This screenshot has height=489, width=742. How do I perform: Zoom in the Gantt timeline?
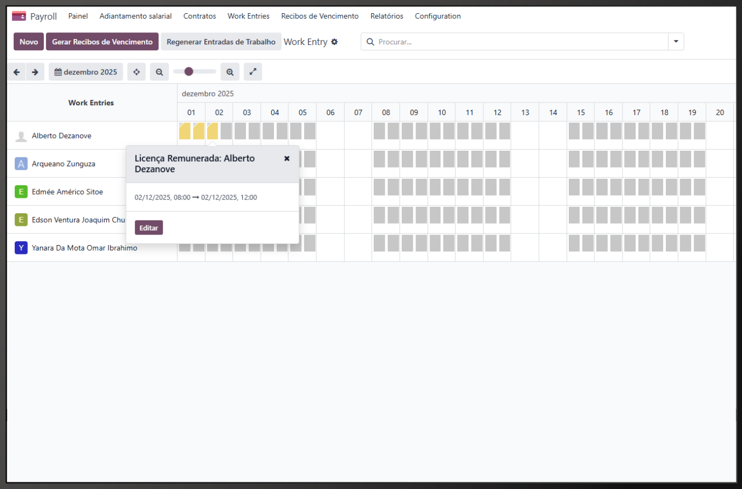pyautogui.click(x=230, y=72)
